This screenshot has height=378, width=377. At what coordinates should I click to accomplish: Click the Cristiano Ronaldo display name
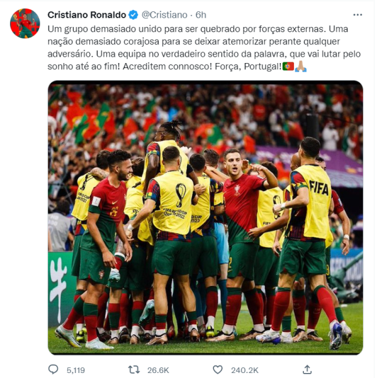pyautogui.click(x=87, y=15)
